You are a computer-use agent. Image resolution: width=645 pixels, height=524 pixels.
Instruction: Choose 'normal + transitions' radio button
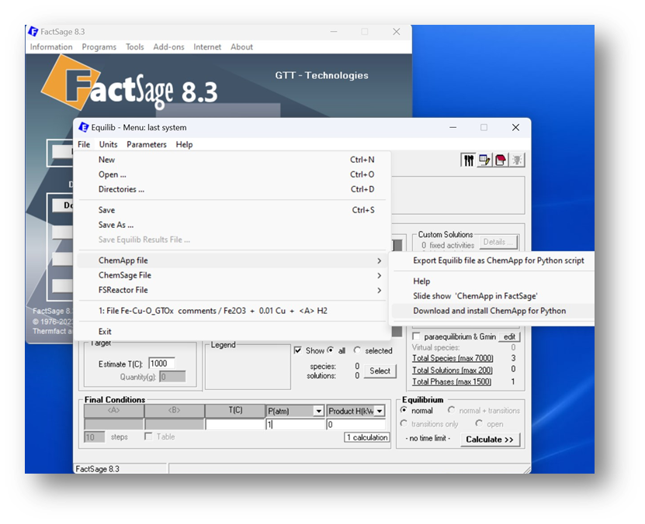point(451,410)
